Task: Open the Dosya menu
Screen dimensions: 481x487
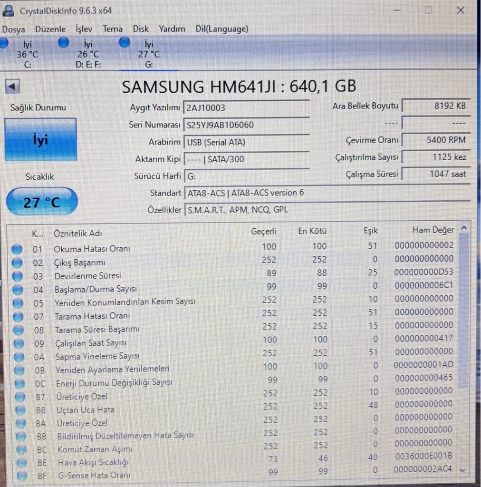Action: pyautogui.click(x=13, y=29)
